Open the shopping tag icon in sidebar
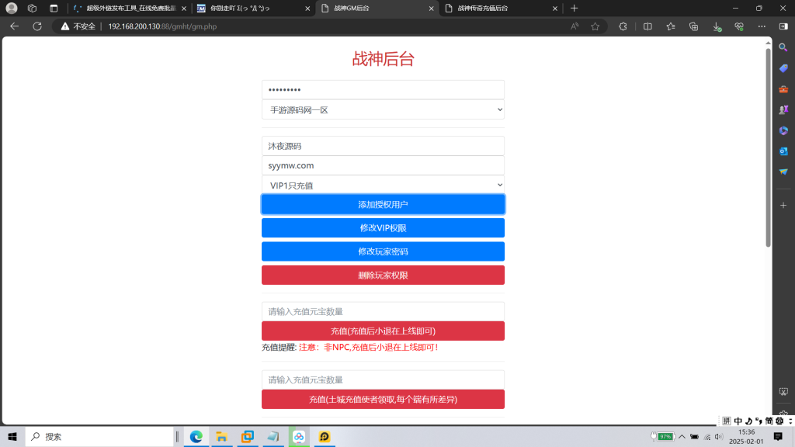 pyautogui.click(x=783, y=67)
